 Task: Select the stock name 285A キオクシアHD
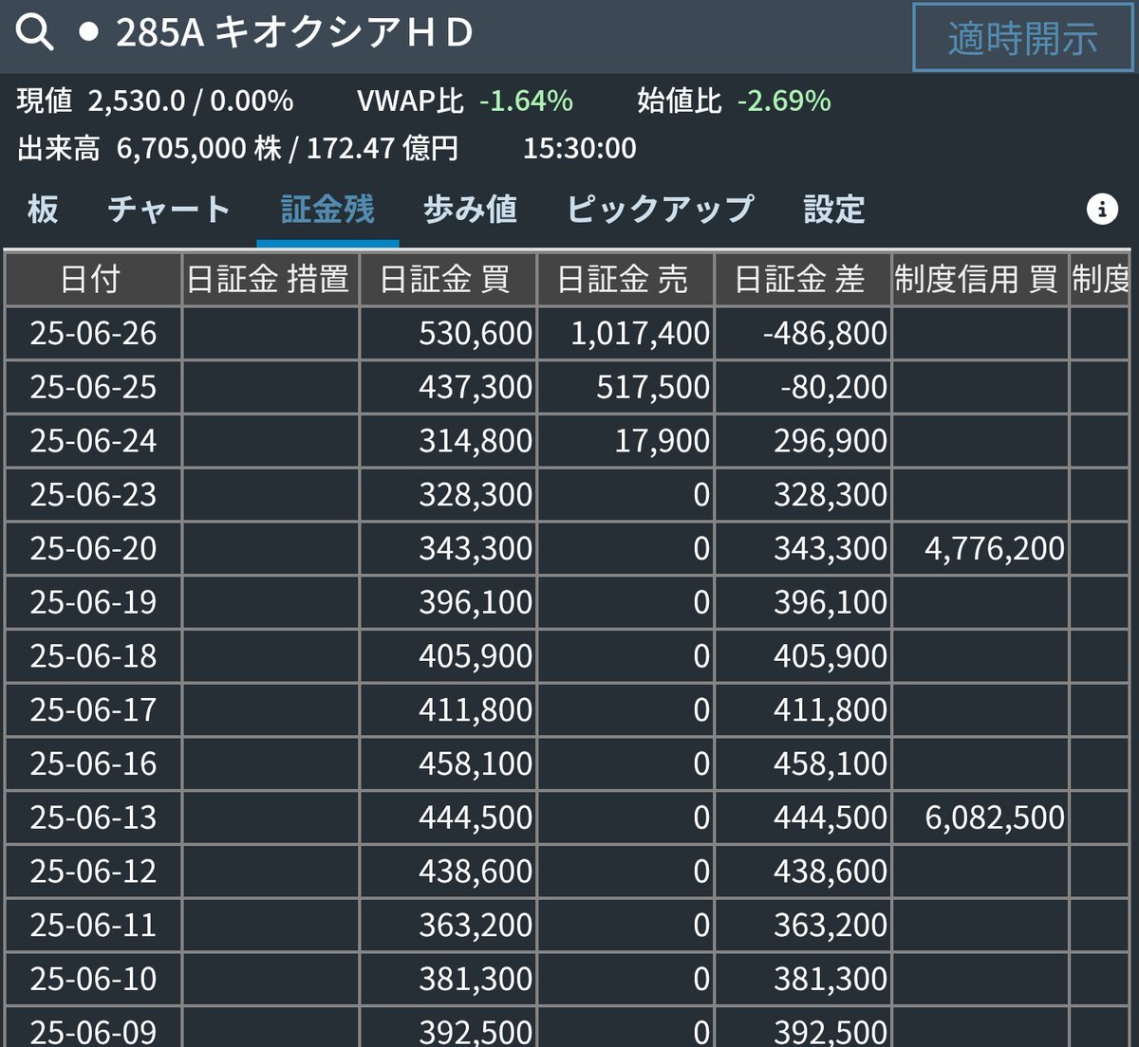tap(294, 33)
